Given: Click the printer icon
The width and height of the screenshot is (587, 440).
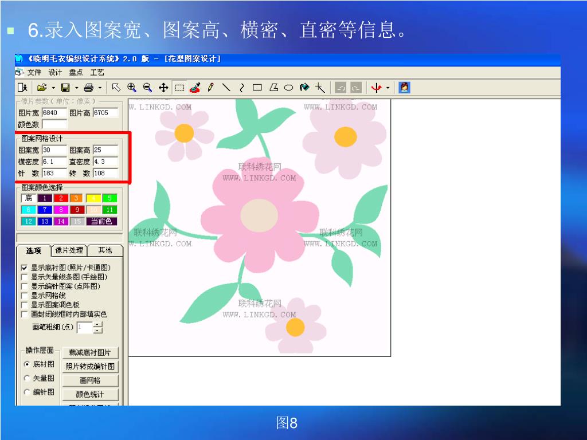Looking at the screenshot, I should tap(89, 88).
